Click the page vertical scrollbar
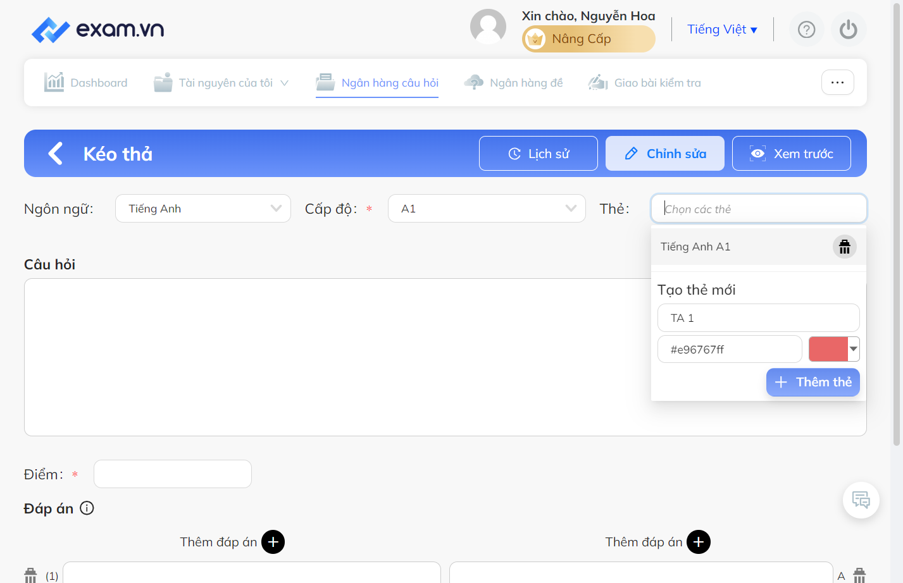The width and height of the screenshot is (903, 583). click(x=897, y=224)
